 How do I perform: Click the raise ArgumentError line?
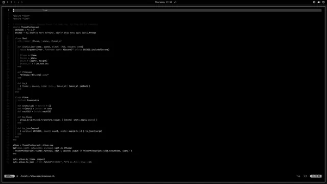pos(65,50)
